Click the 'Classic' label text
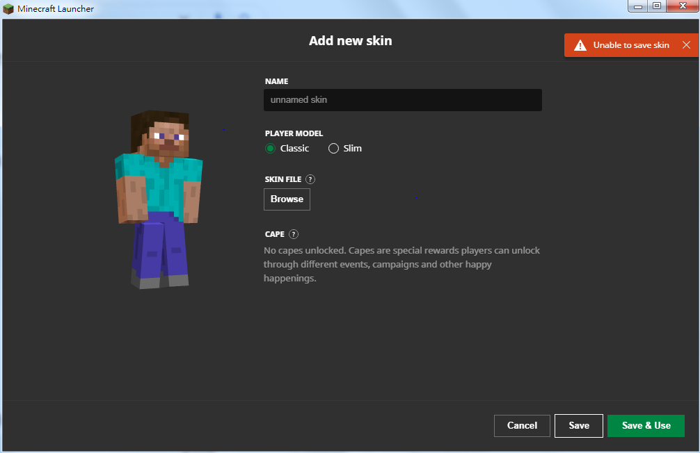700x453 pixels. (x=294, y=148)
